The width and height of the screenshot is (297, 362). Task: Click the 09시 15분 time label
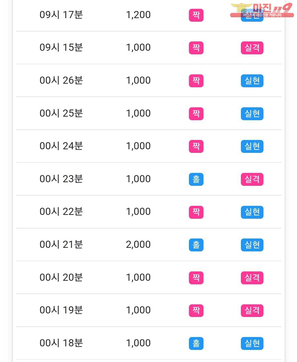pos(61,47)
